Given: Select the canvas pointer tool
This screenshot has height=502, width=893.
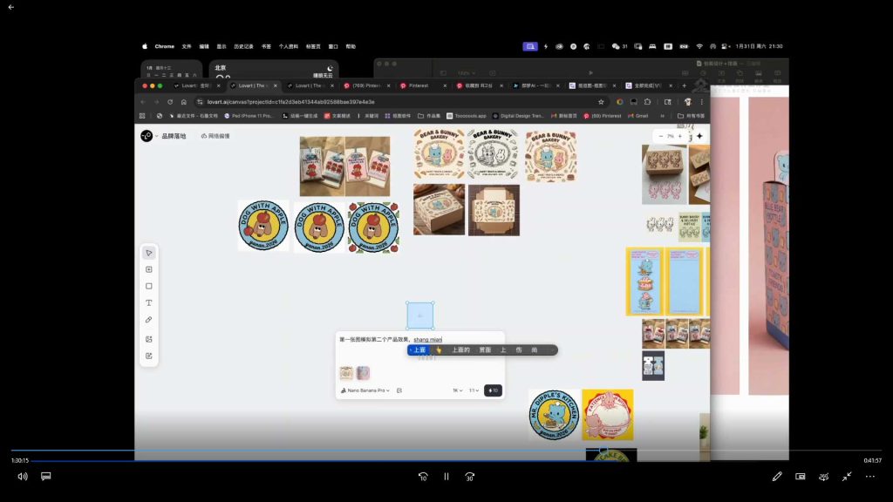Looking at the screenshot, I should pos(148,253).
